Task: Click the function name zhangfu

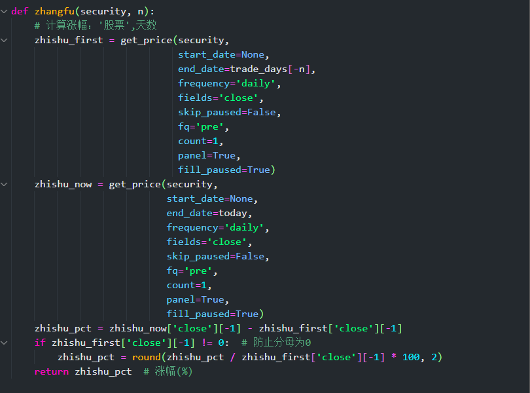Action: coord(54,12)
